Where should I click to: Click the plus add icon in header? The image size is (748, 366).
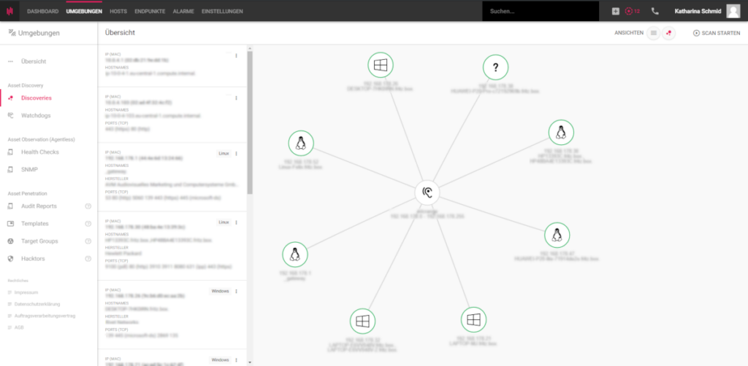pos(615,11)
